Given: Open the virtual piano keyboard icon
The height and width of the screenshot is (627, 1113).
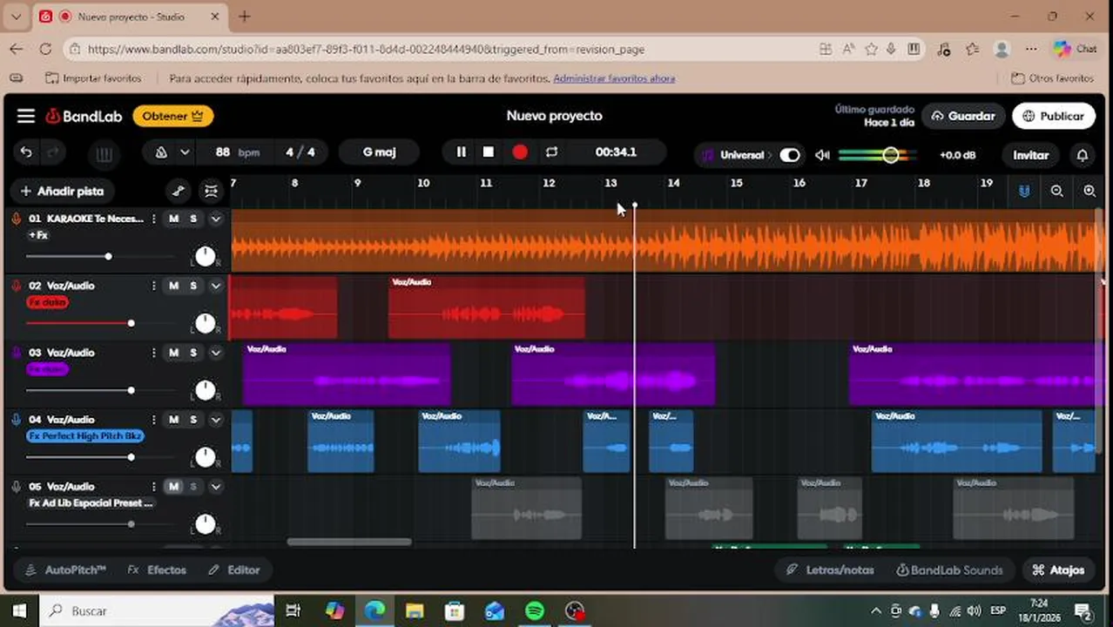Looking at the screenshot, I should click(x=104, y=155).
